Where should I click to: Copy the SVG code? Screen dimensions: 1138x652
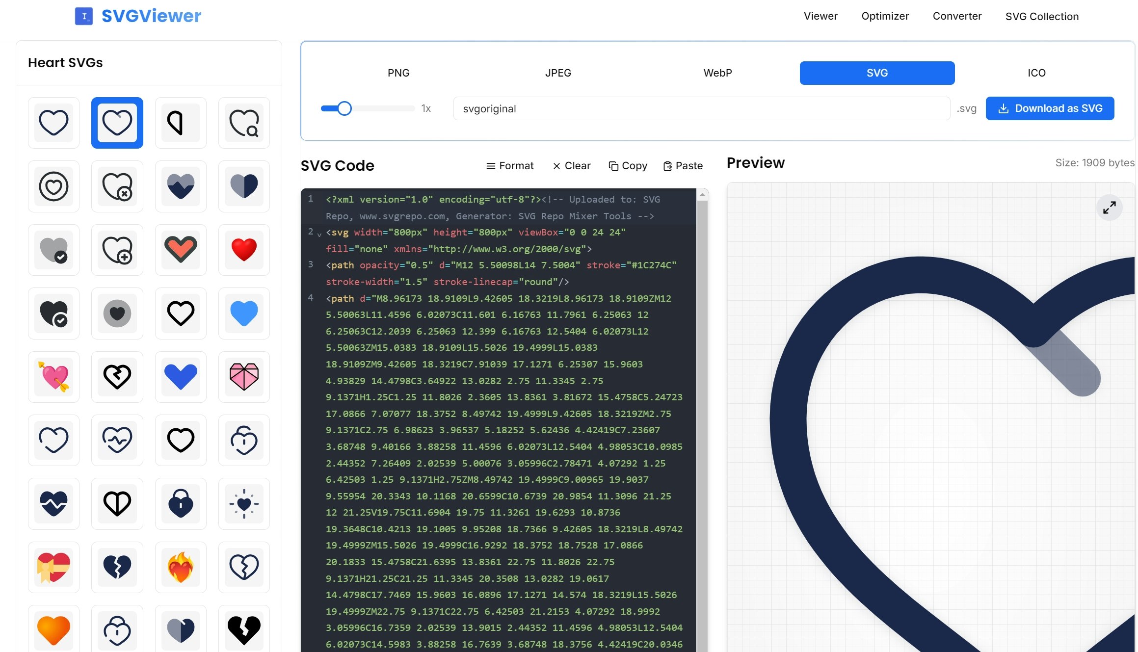pyautogui.click(x=628, y=165)
